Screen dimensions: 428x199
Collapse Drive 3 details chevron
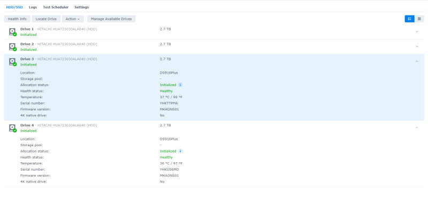tap(417, 61)
